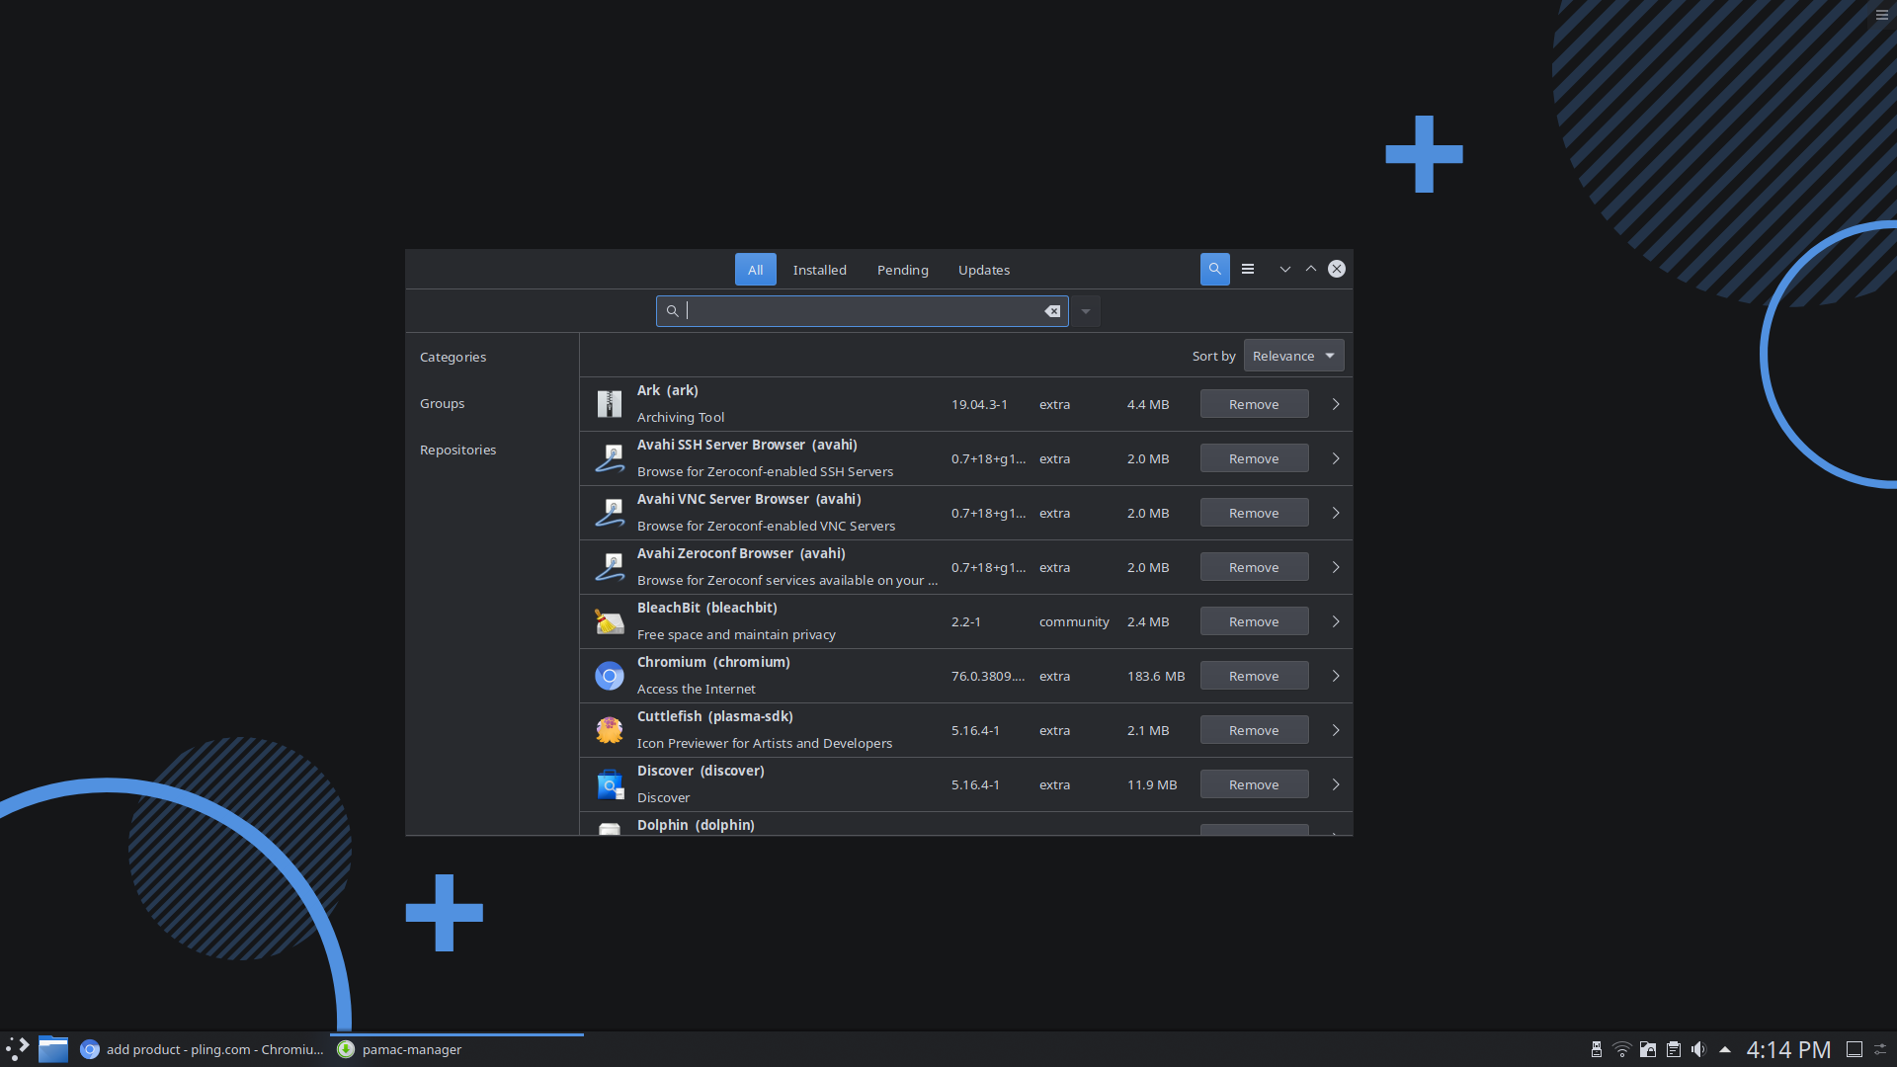
Task: Remove the Discover package
Action: (x=1254, y=784)
